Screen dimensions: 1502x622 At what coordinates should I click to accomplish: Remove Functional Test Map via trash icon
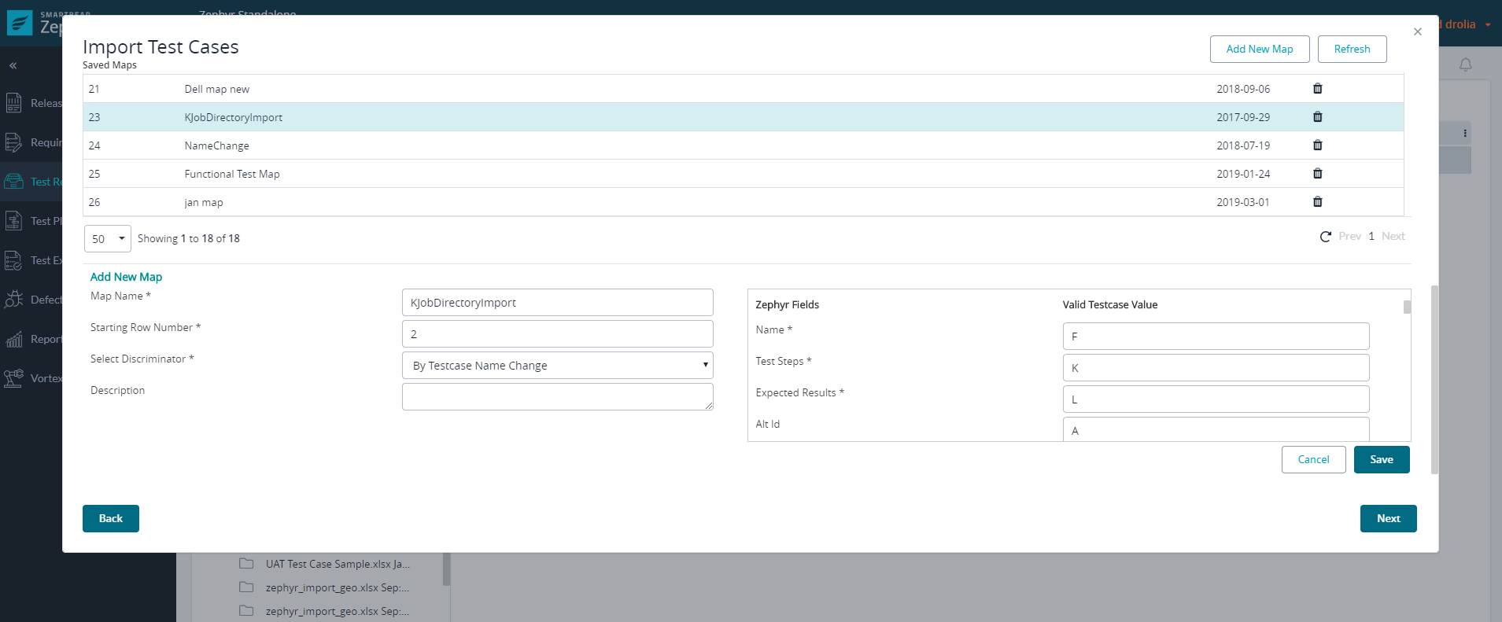point(1317,174)
